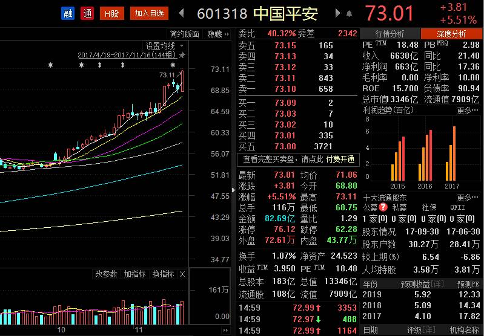The width and height of the screenshot is (484, 336).
Task: Click the 外盘 value 72.61万
Action: coord(280,240)
